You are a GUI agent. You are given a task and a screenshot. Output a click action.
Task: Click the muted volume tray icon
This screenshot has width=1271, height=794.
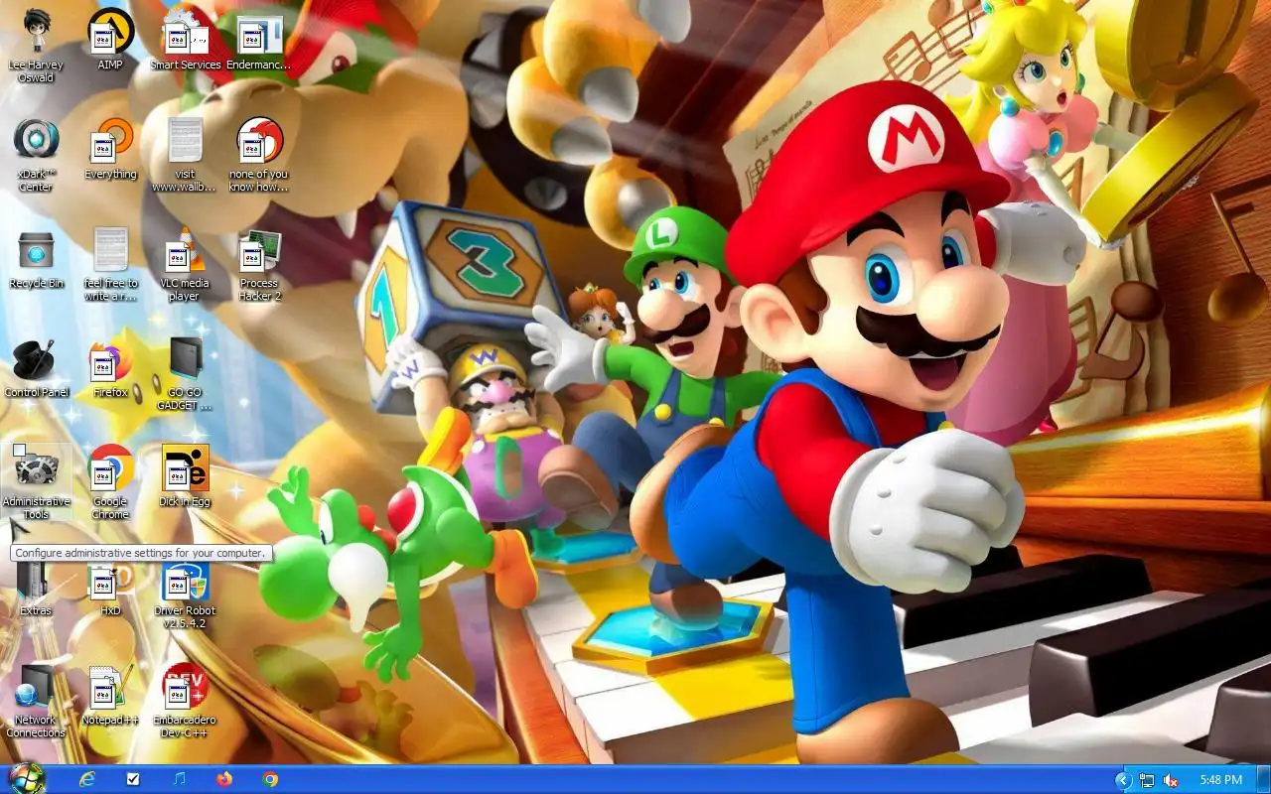[1171, 780]
